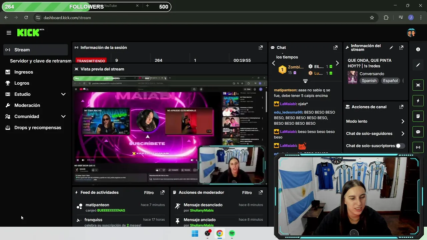This screenshot has width=427, height=240.
Task: Open Filtro in Acciones de moderador
Action: coord(247,193)
